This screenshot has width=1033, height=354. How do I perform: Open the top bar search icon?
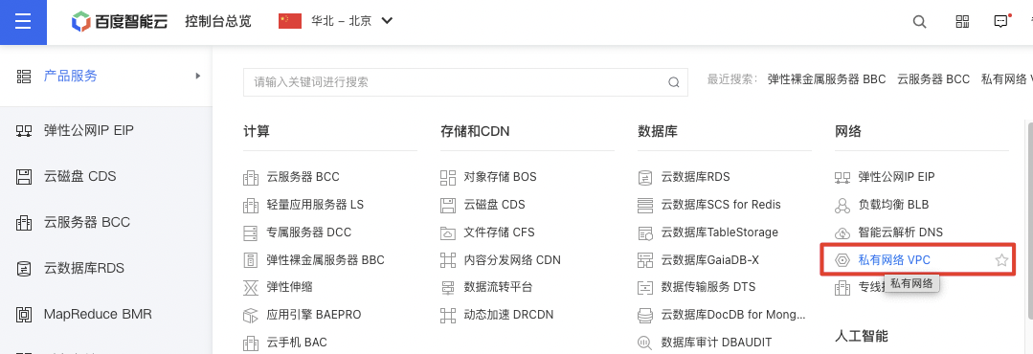point(919,21)
